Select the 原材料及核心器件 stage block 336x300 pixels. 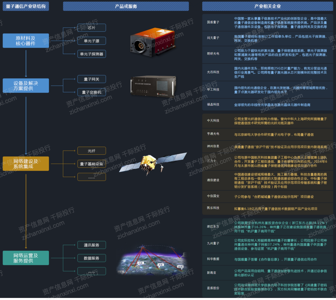tap(26, 41)
